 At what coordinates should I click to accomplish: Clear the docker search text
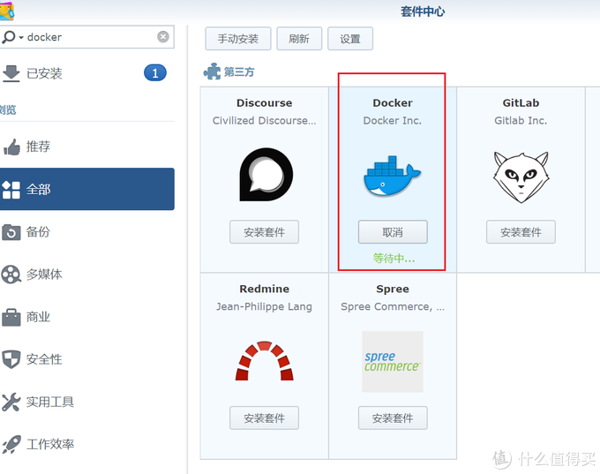click(x=163, y=37)
